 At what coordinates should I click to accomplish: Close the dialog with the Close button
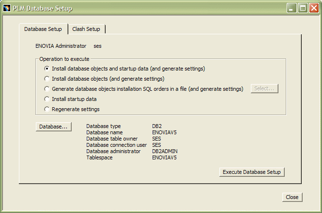pyautogui.click(x=292, y=197)
